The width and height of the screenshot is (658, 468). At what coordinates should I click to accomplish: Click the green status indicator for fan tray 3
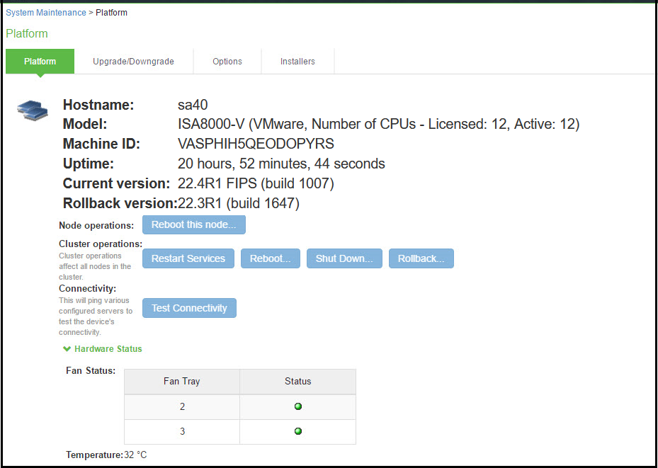click(x=298, y=431)
